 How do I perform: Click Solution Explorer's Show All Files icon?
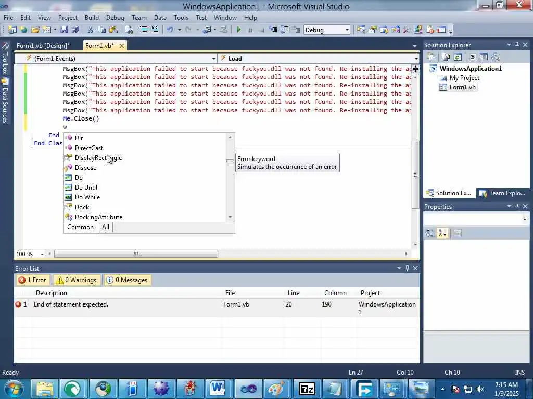446,57
